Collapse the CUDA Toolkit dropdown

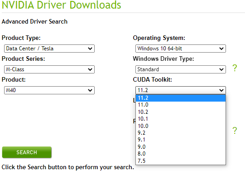(x=181, y=90)
